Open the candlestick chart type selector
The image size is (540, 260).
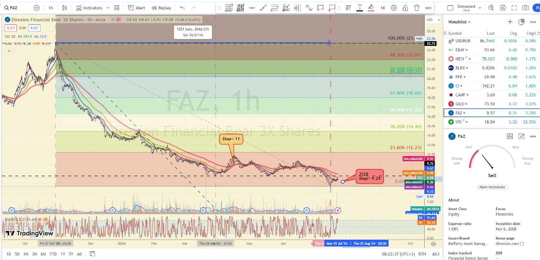click(65, 8)
